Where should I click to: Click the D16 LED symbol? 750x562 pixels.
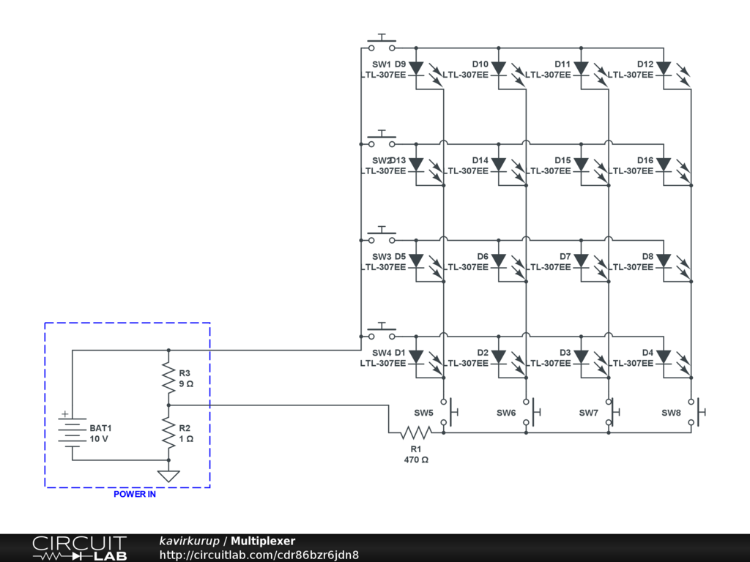(x=664, y=165)
